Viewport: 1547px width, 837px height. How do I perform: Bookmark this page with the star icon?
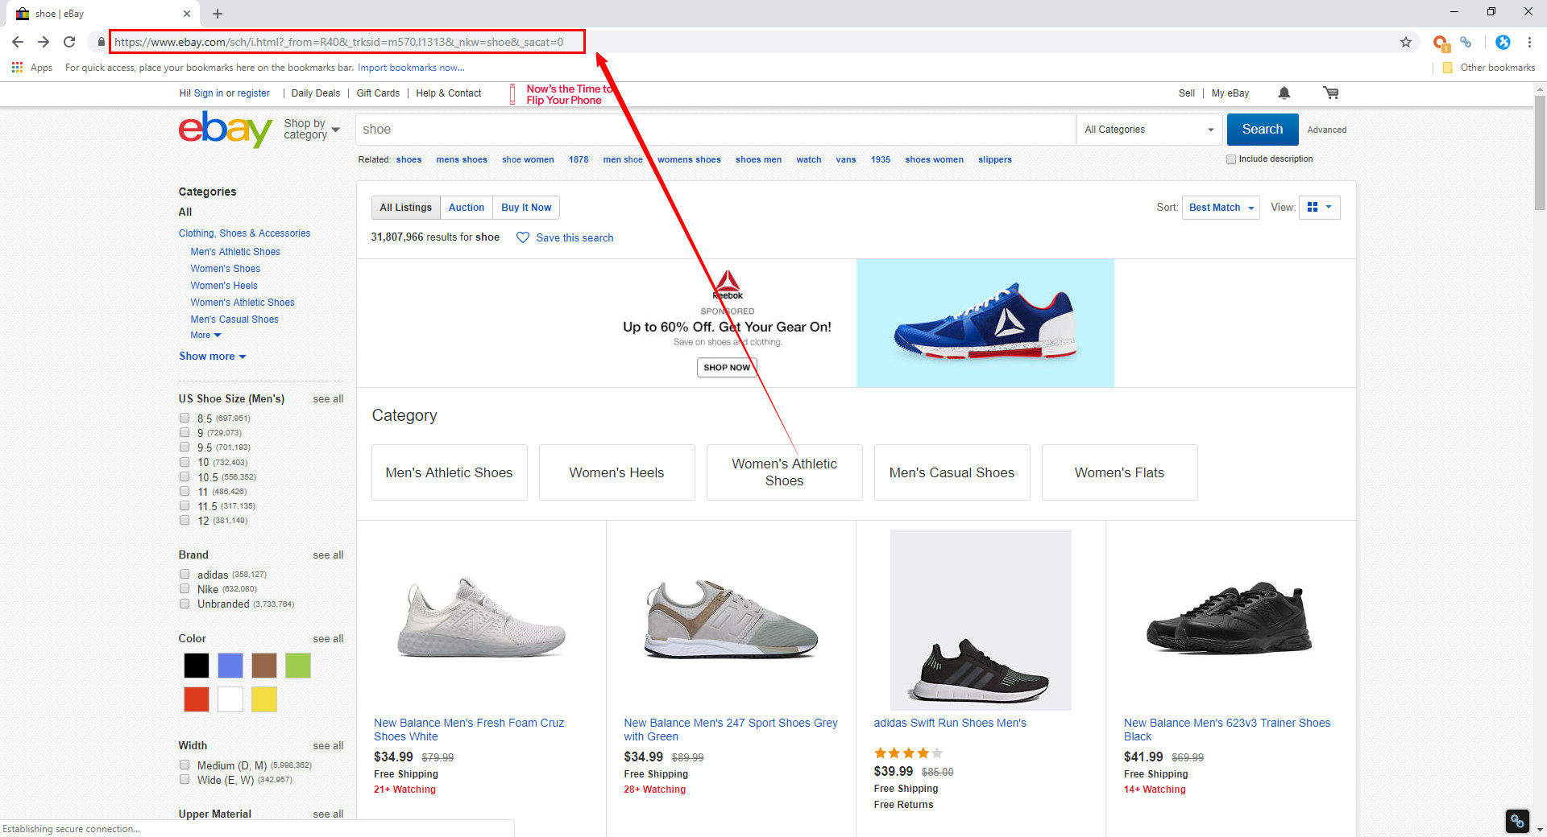coord(1406,42)
